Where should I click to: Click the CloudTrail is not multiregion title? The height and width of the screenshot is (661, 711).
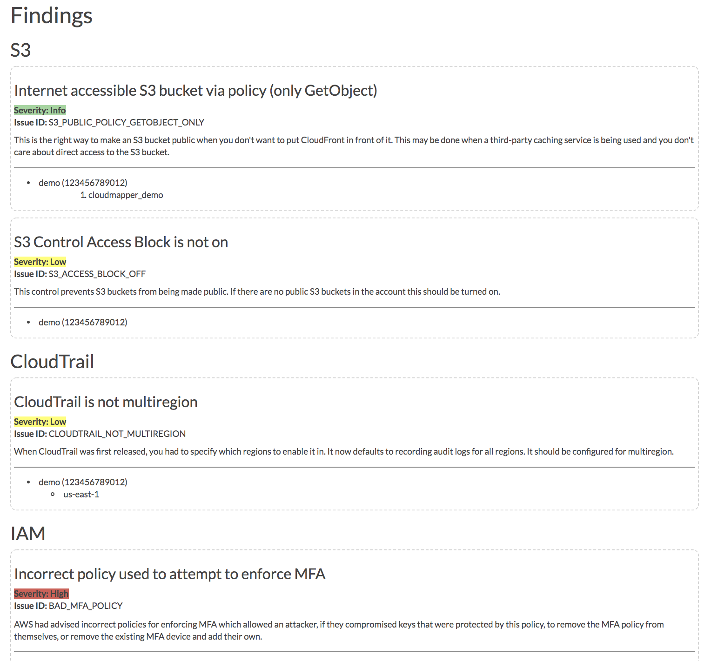coord(106,402)
